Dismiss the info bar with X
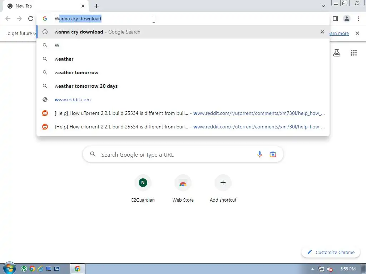The width and height of the screenshot is (366, 274). tap(357, 33)
